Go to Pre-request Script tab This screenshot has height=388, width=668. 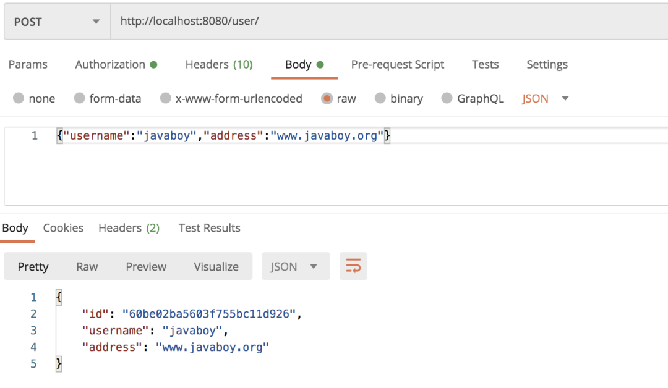click(x=398, y=64)
